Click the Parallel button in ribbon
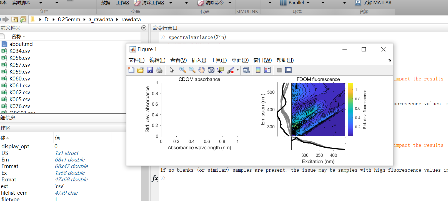Screen dimensions: 448x201 [x=292, y=3]
